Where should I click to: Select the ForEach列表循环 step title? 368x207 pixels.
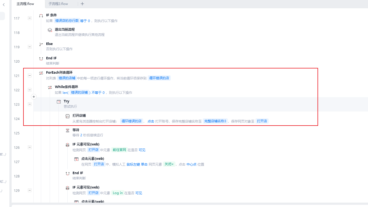click(x=59, y=72)
